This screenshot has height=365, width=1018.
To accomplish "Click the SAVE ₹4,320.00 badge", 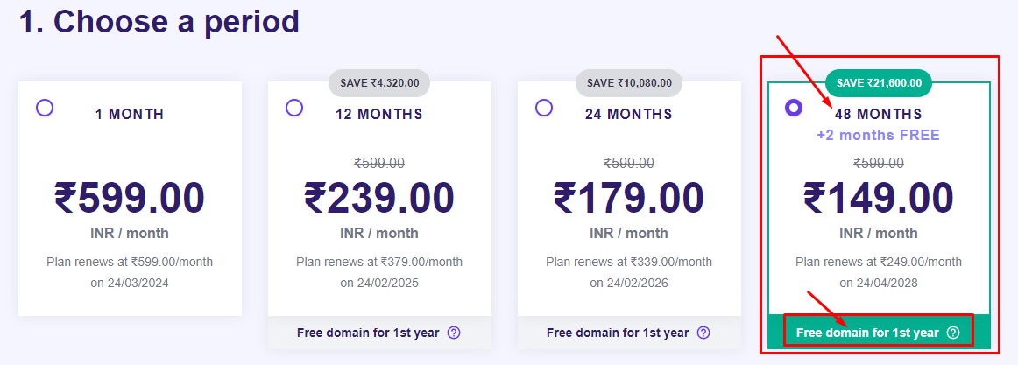I will click(379, 83).
